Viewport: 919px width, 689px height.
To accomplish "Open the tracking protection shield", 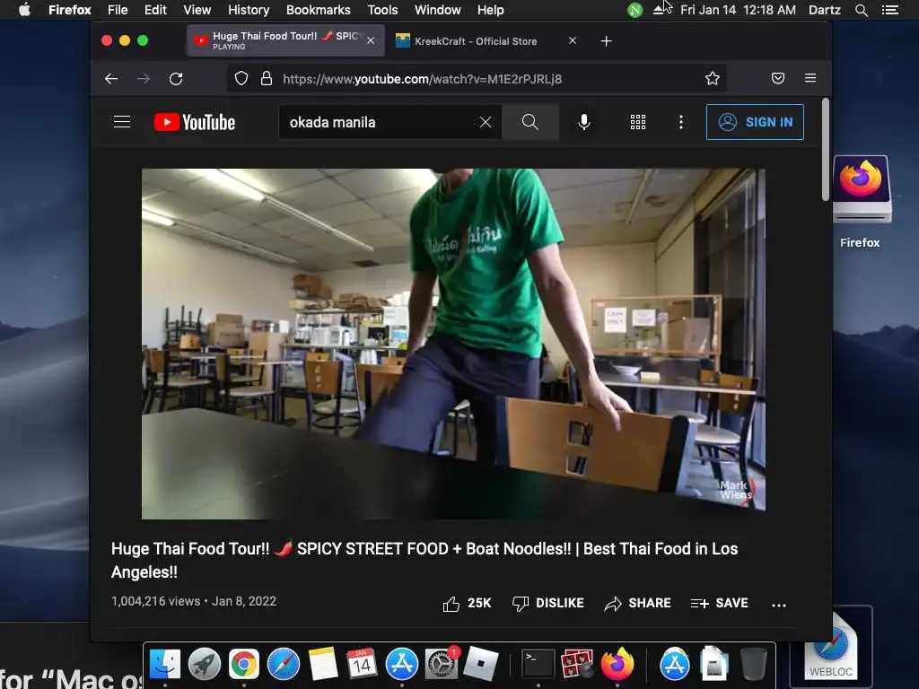I will pyautogui.click(x=241, y=79).
